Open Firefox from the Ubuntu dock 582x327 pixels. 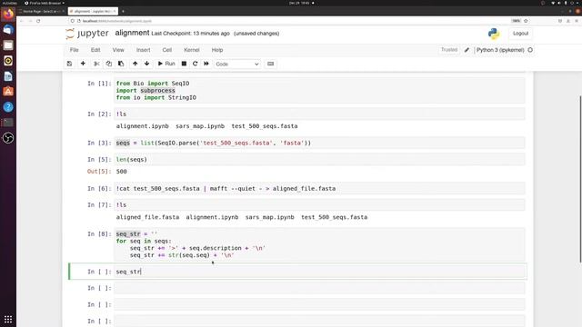pyautogui.click(x=8, y=15)
